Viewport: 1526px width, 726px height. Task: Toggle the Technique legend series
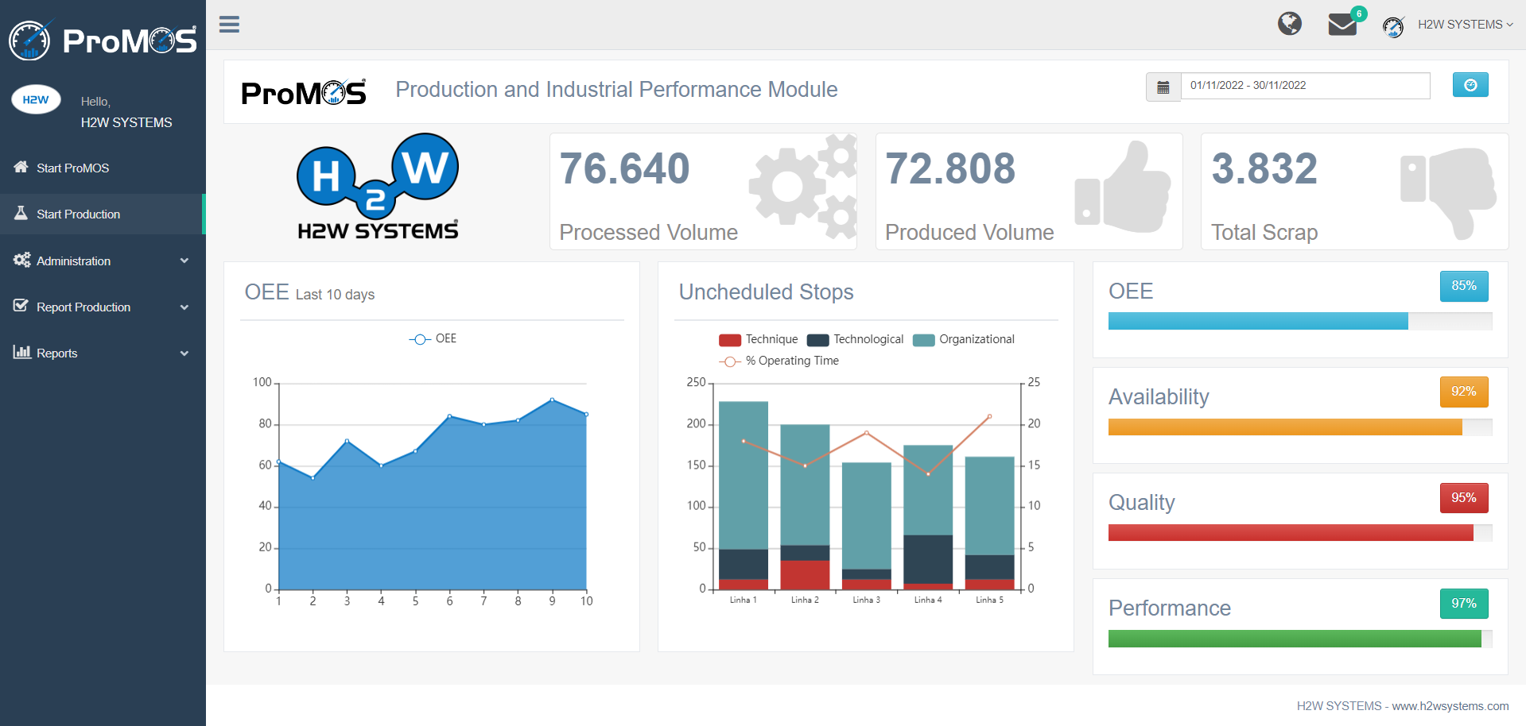[x=758, y=339]
